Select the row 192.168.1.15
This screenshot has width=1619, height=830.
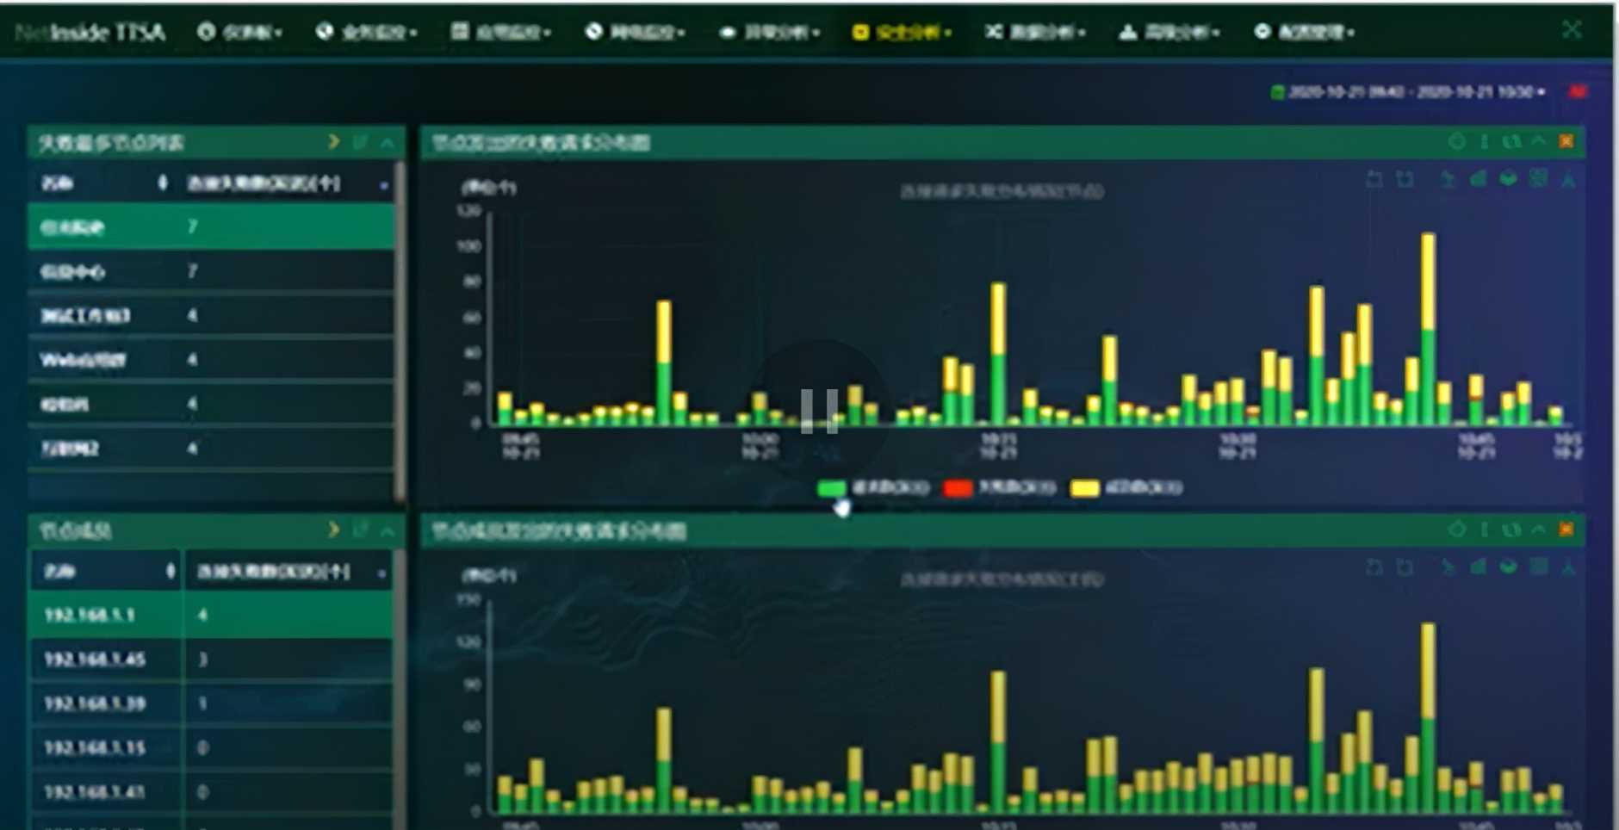[x=211, y=747]
